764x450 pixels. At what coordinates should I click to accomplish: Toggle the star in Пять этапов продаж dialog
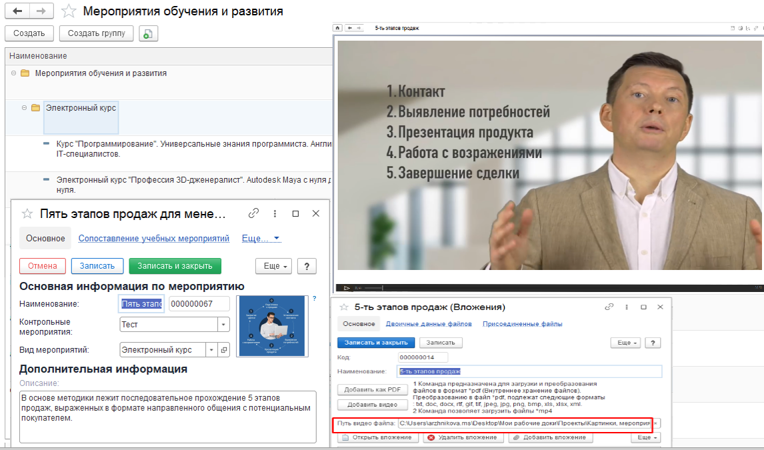[x=27, y=213]
